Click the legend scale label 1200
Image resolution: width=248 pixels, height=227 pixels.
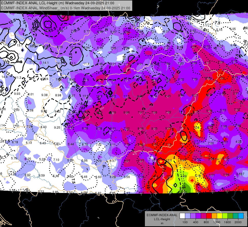tap(217, 222)
